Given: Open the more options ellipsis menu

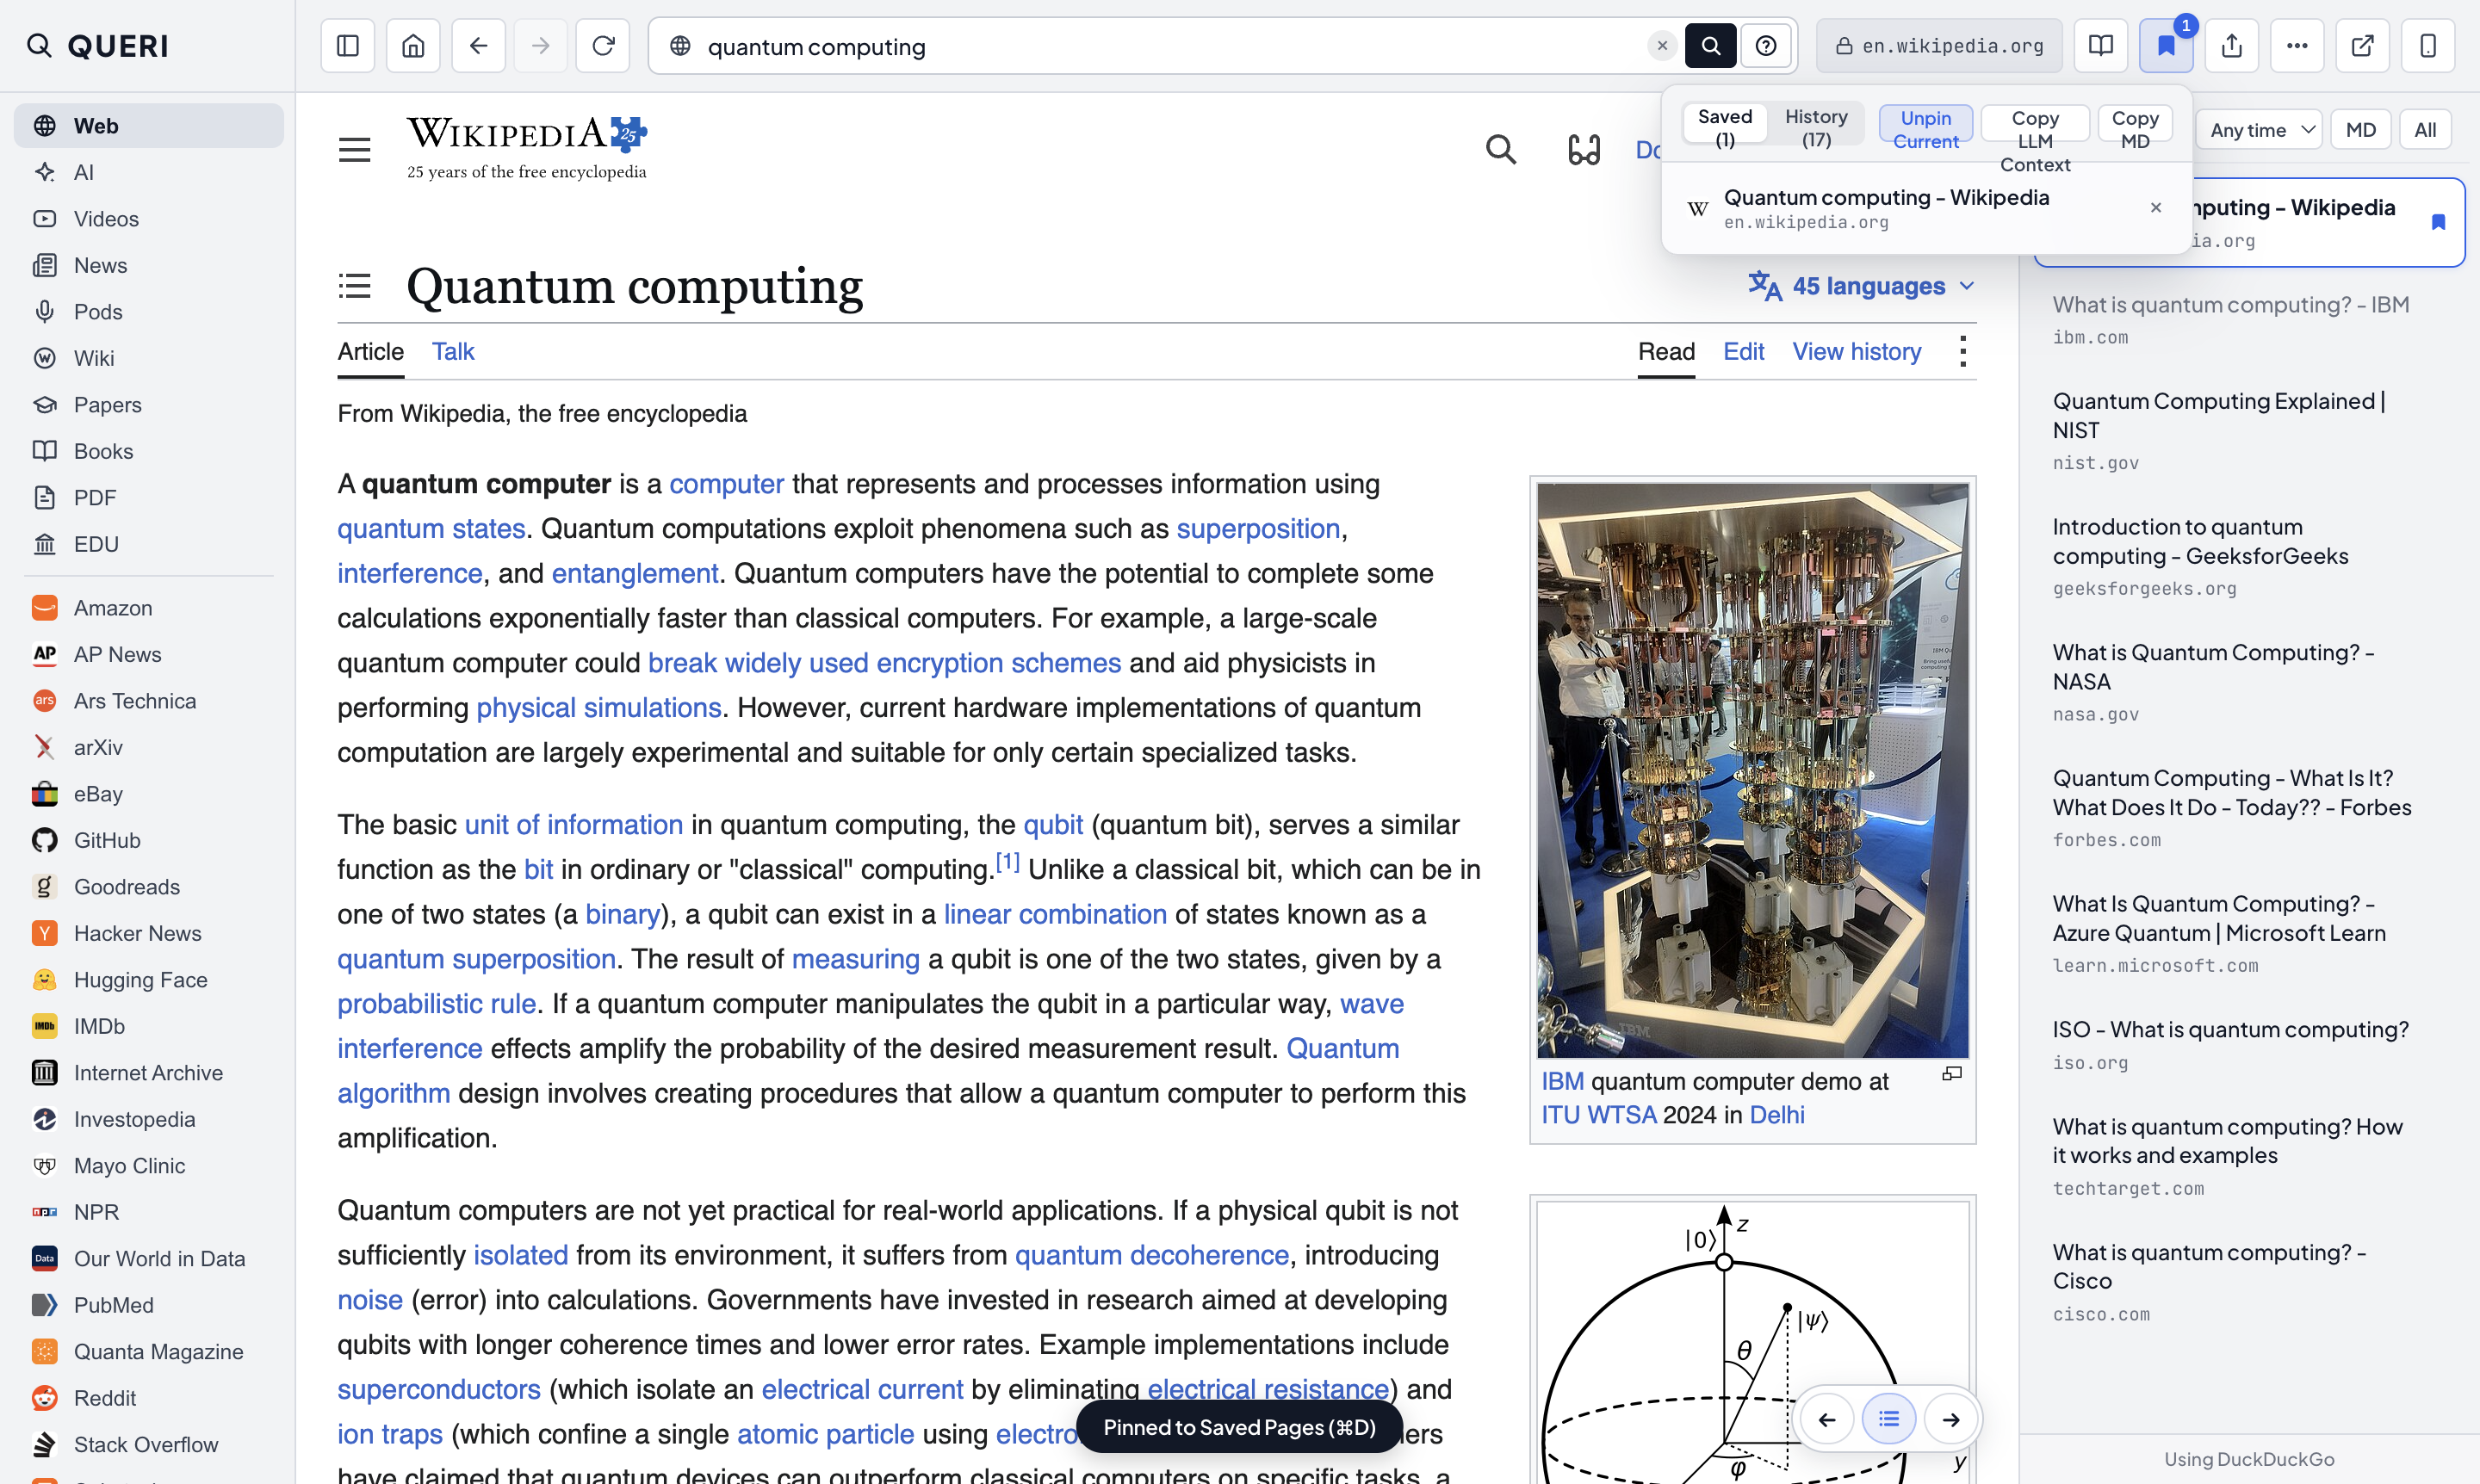Looking at the screenshot, I should [2297, 46].
